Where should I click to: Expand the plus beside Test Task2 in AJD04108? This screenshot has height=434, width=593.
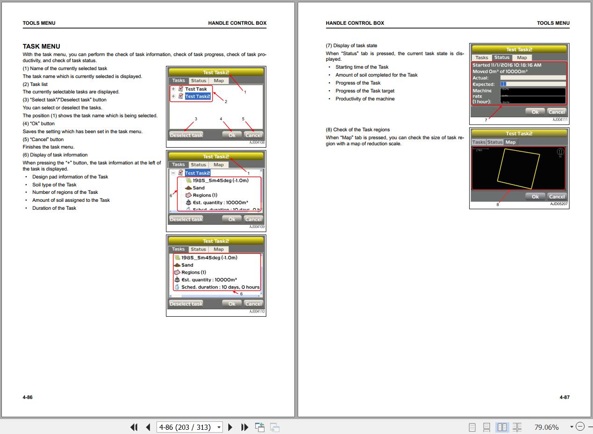174,96
